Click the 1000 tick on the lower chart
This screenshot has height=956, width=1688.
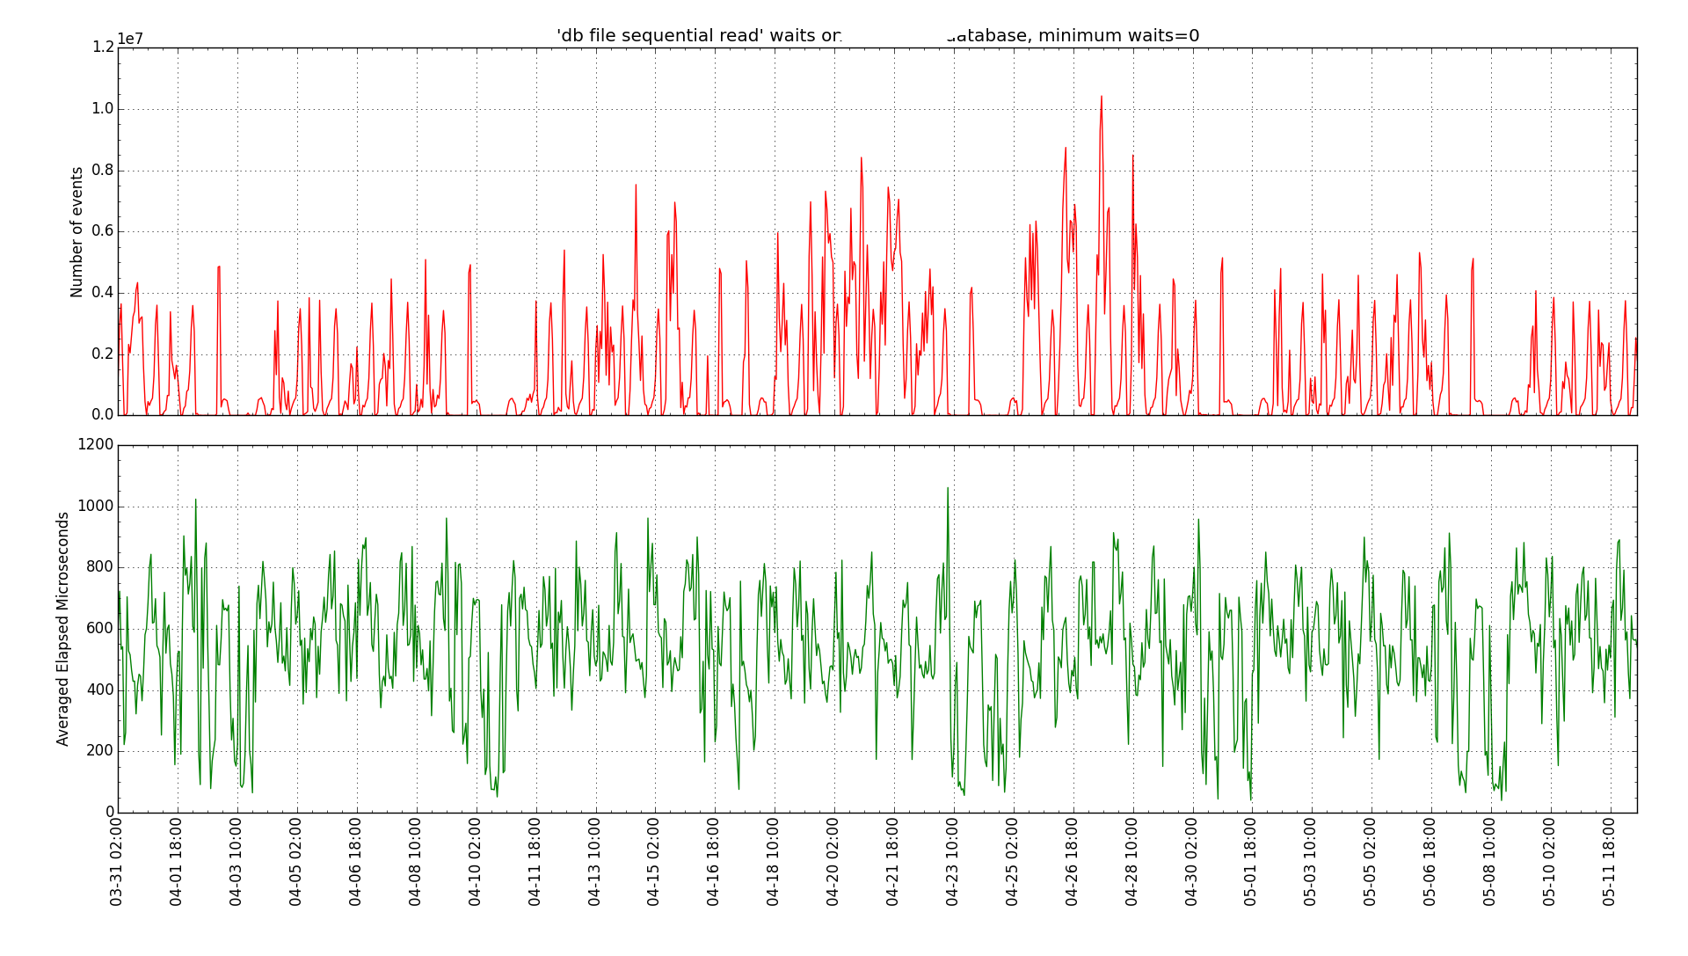pyautogui.click(x=96, y=507)
